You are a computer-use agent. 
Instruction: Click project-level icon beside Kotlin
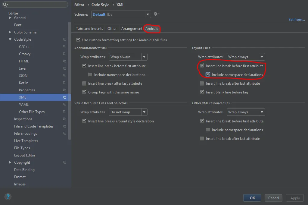click(64, 83)
